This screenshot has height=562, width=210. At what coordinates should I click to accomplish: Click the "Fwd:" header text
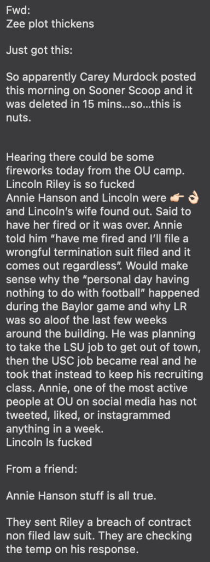pyautogui.click(x=18, y=10)
